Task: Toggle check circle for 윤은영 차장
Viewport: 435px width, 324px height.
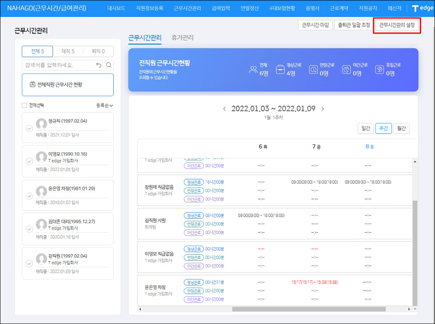Action: click(29, 196)
